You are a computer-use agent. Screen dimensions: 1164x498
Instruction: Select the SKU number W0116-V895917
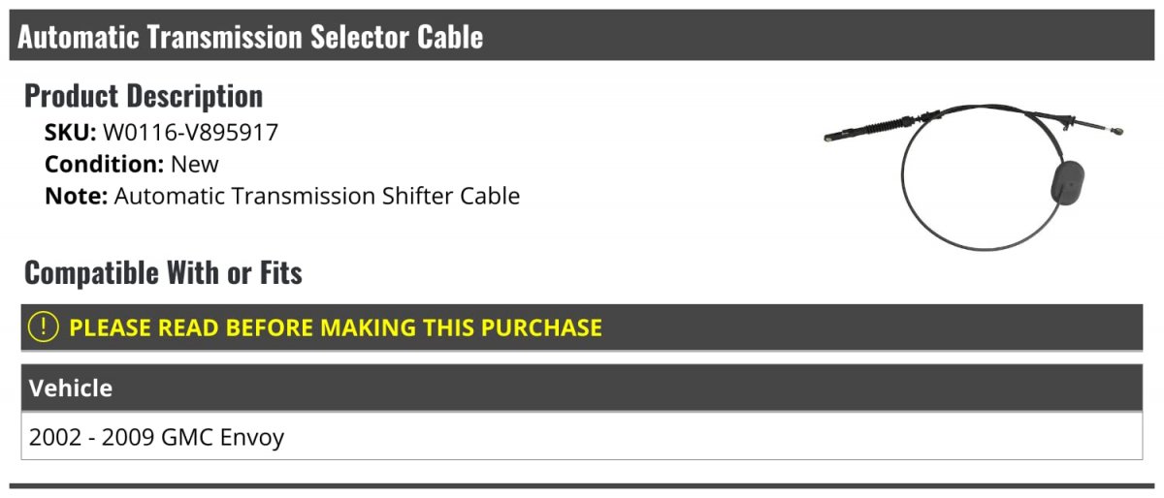click(190, 133)
